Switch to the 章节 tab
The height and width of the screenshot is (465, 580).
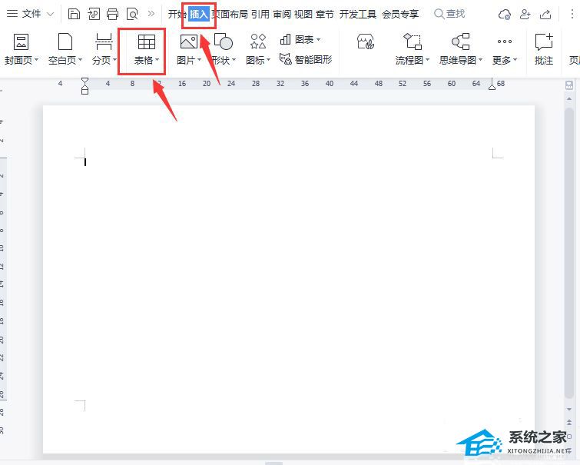point(325,14)
